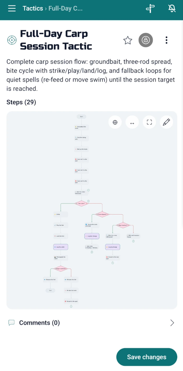183x371 pixels.
Task: Select the 'Log the catch' step node
Action: tap(61, 247)
